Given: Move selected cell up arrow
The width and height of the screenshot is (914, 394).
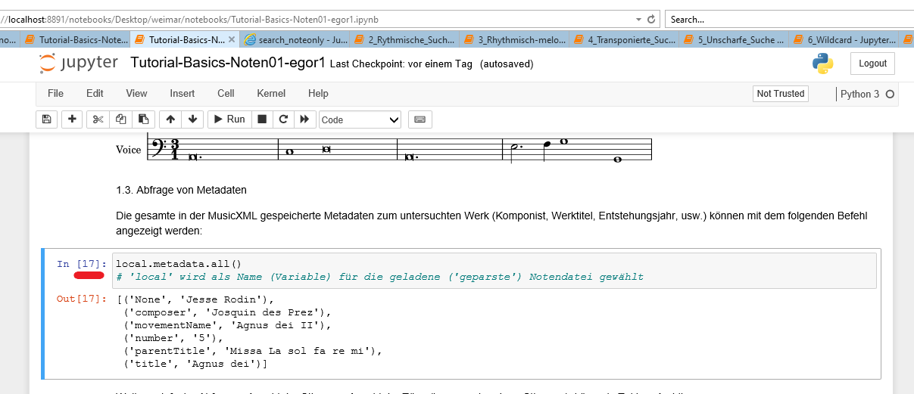Looking at the screenshot, I should [170, 119].
